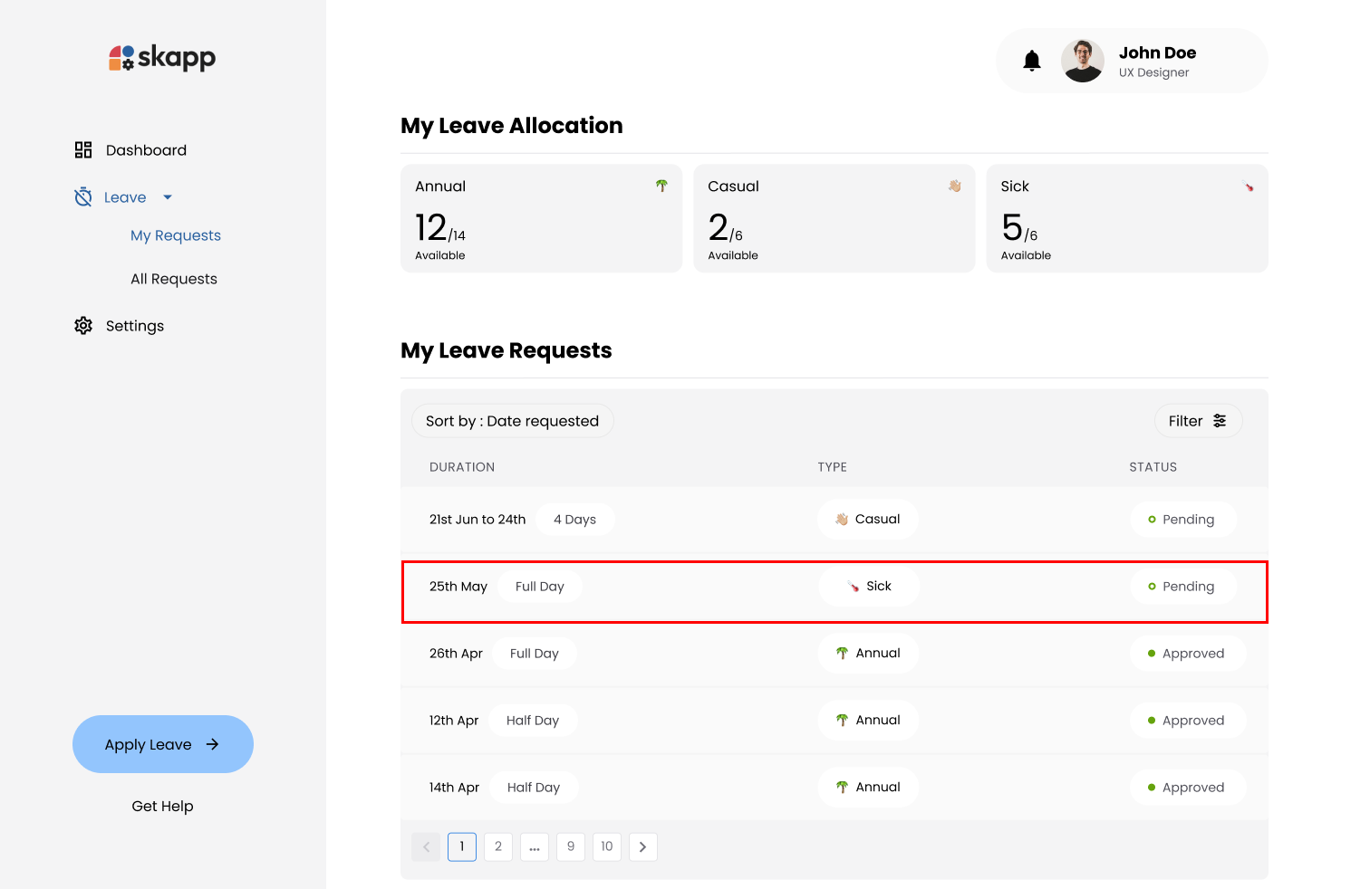Open the Sort by Date requested dropdown

512,421
